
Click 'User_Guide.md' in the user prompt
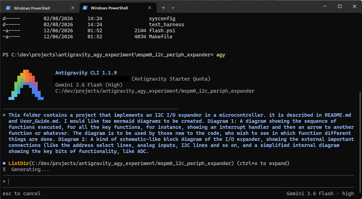pyautogui.click(x=39, y=121)
